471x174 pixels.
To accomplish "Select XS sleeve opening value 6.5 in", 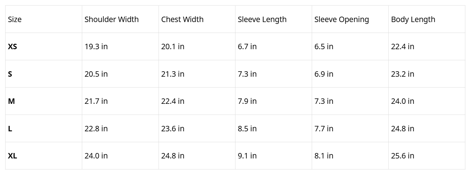I will 324,47.
